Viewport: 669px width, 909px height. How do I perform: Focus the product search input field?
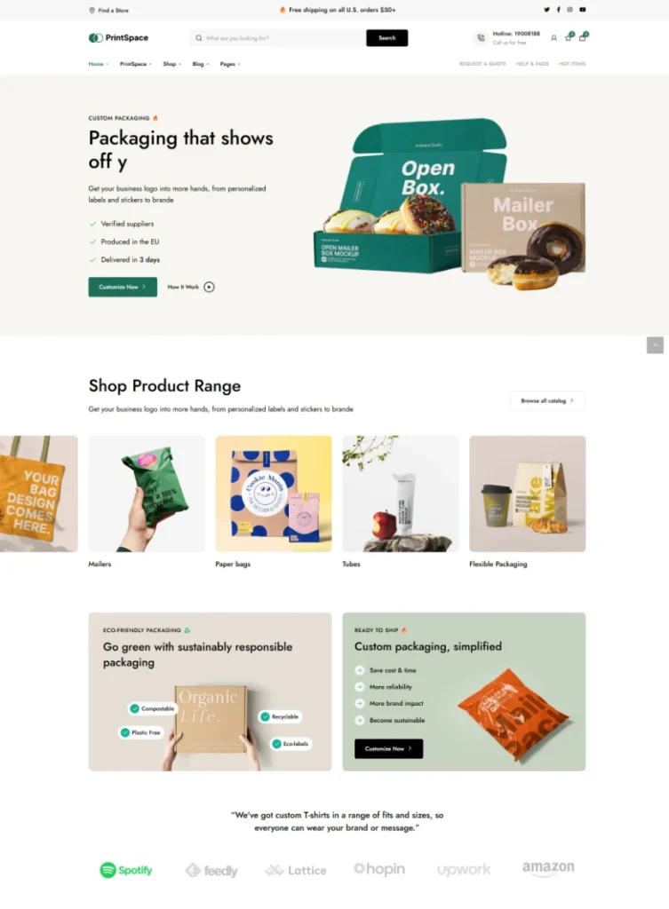coord(278,38)
